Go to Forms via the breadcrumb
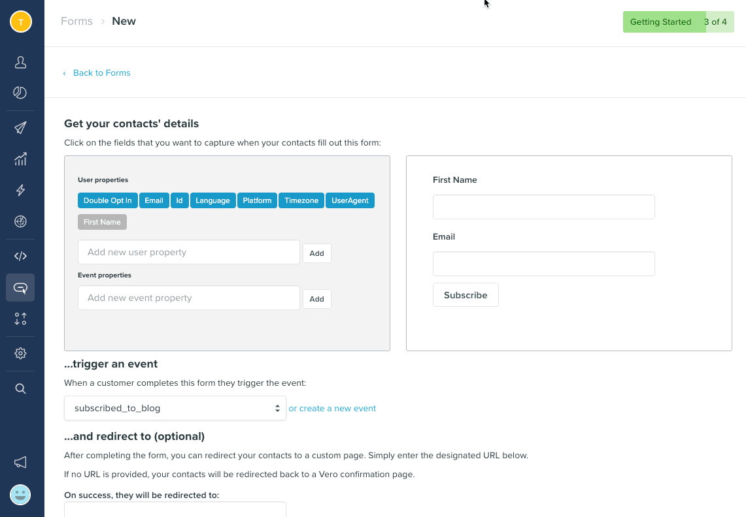746x517 pixels. click(76, 21)
